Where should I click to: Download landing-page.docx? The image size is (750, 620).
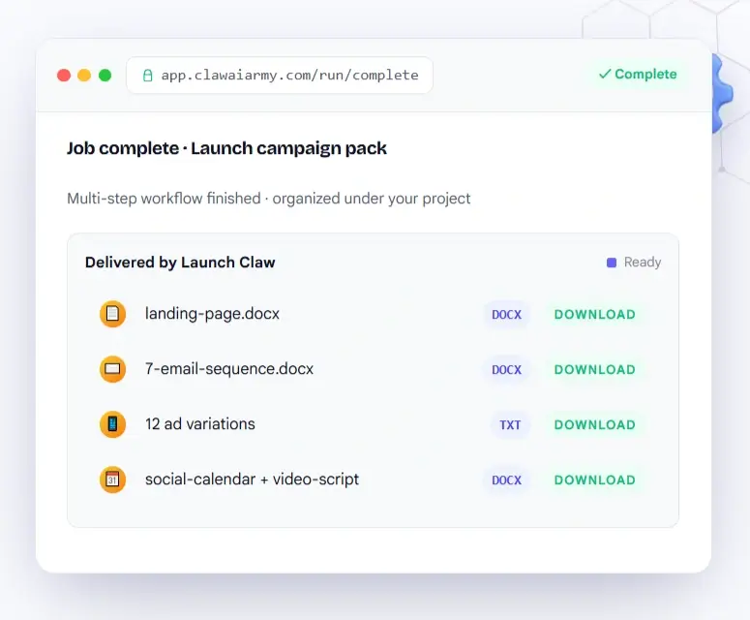(594, 315)
